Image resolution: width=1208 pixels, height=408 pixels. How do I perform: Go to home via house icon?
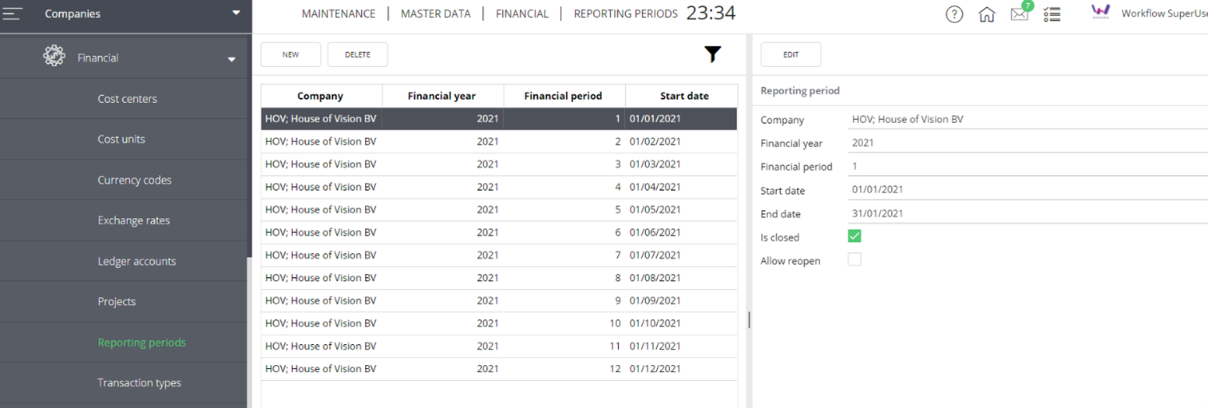[x=987, y=14]
